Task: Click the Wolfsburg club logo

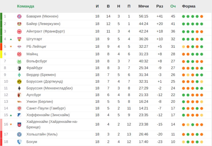Action: pyautogui.click(x=19, y=61)
